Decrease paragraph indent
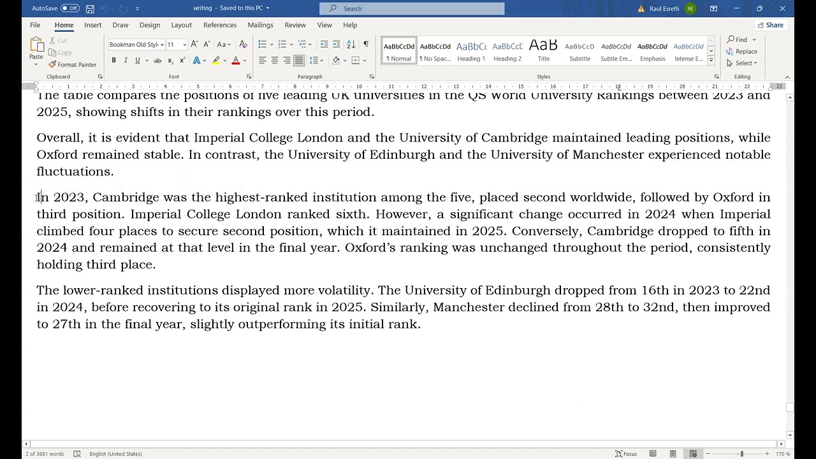The width and height of the screenshot is (816, 459). (324, 44)
